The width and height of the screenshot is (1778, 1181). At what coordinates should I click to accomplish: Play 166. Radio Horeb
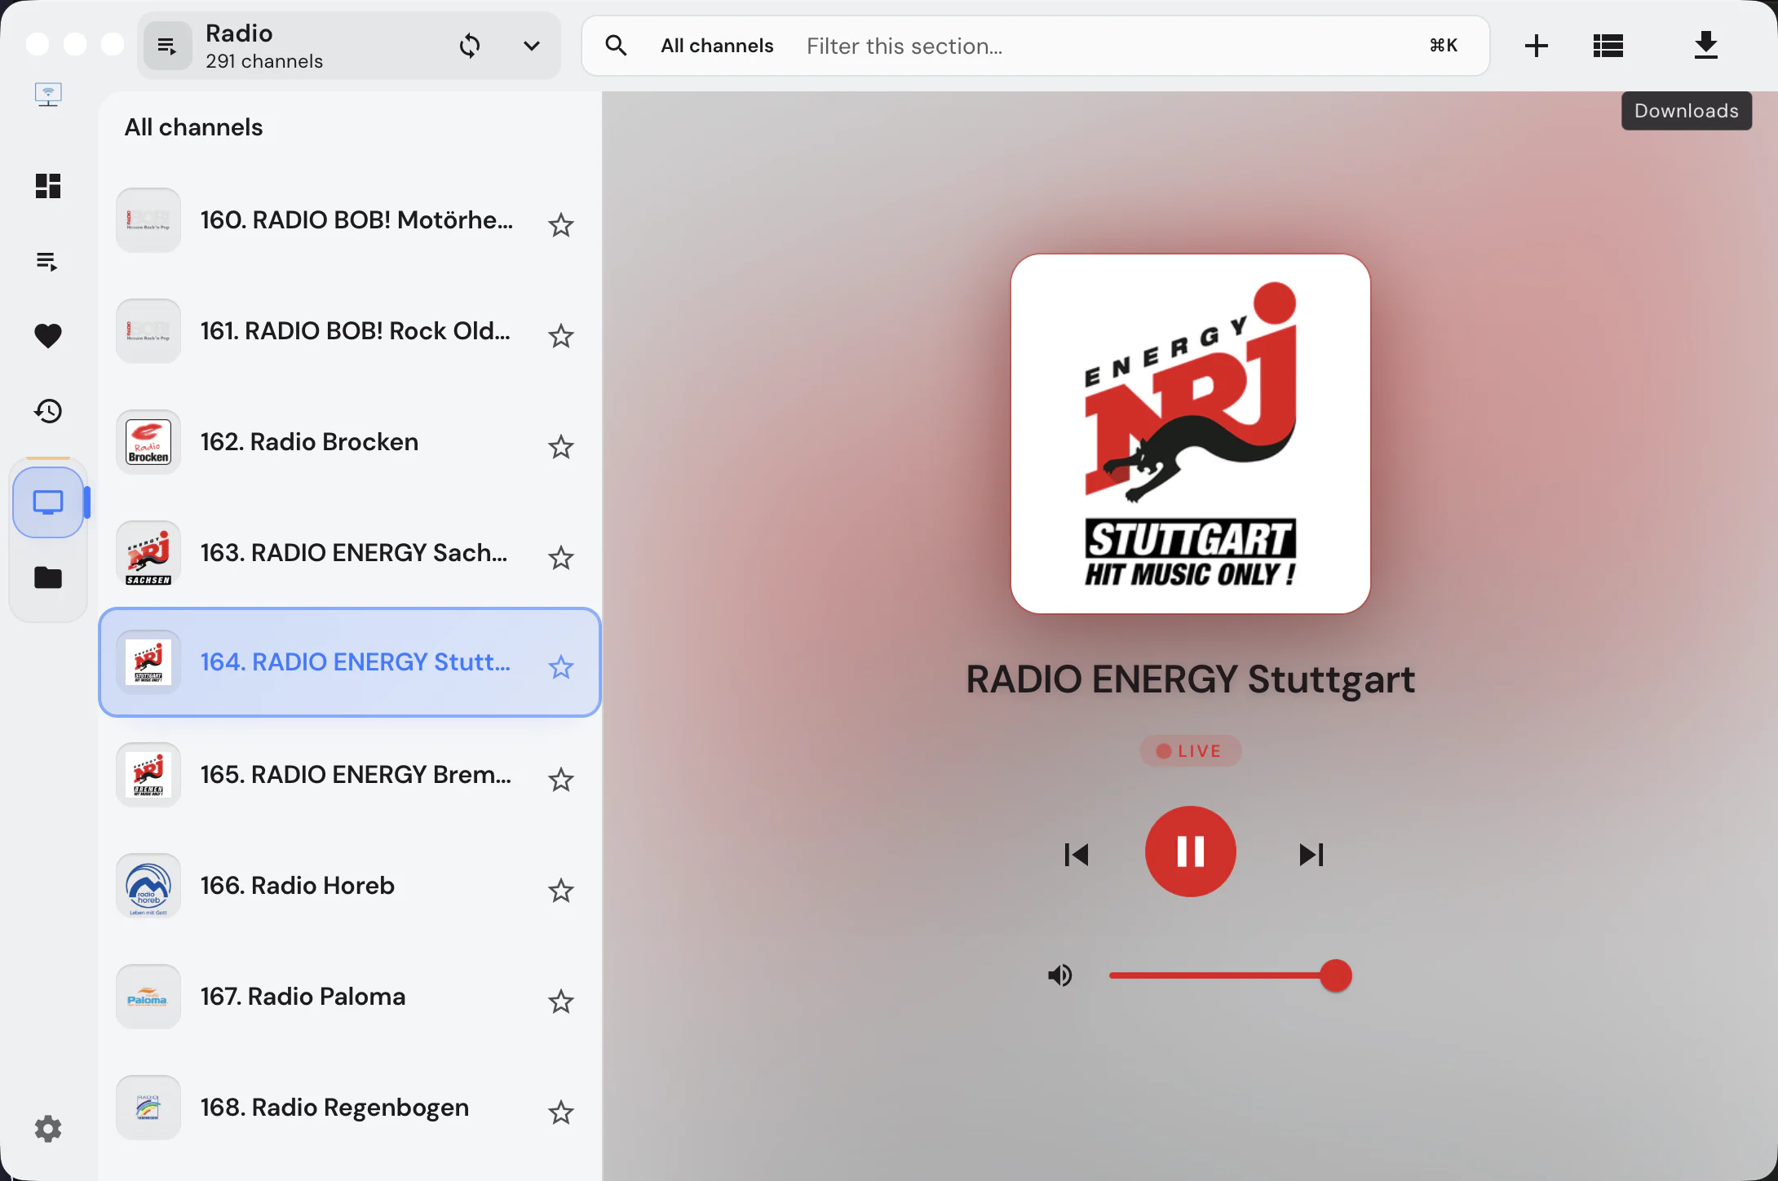coord(350,886)
